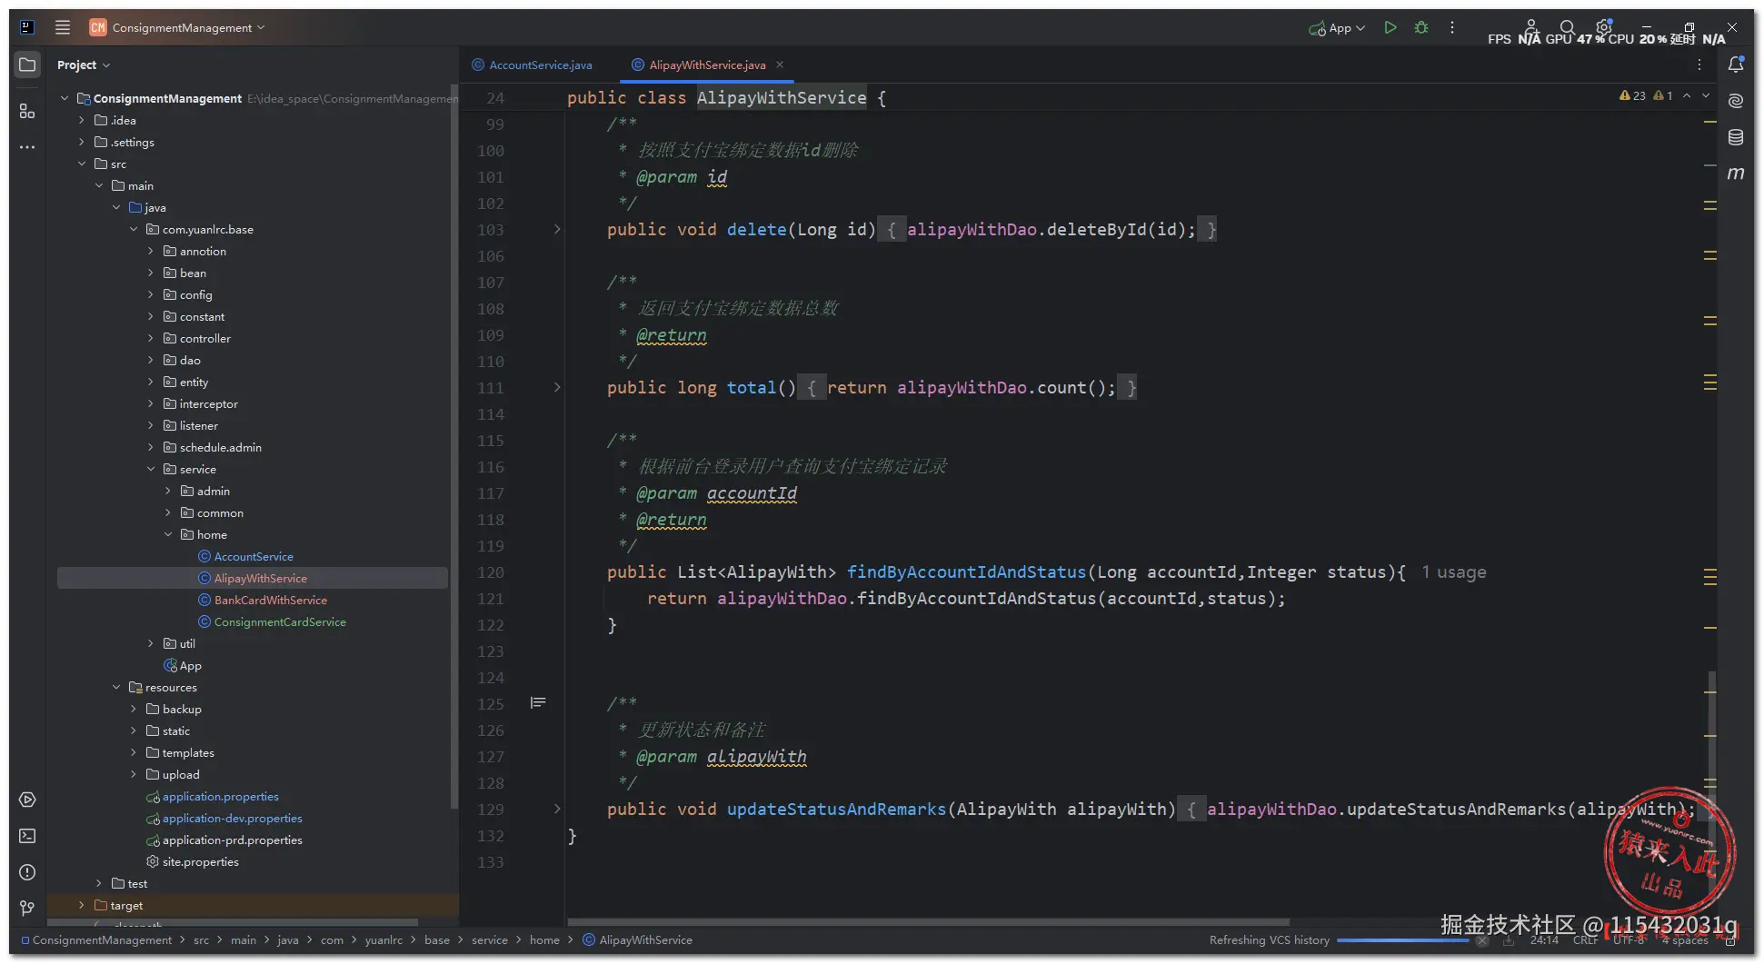Expand the folded updateStatusAndRemarks method
This screenshot has width=1764, height=964.
pyautogui.click(x=557, y=809)
